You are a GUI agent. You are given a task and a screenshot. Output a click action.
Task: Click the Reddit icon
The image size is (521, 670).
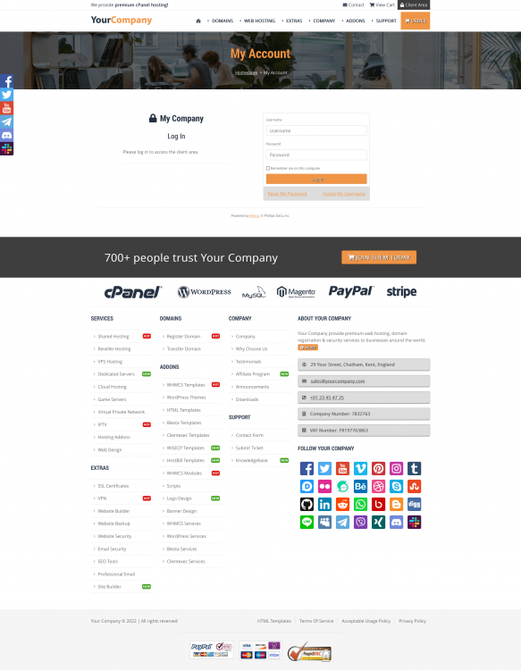[342, 504]
